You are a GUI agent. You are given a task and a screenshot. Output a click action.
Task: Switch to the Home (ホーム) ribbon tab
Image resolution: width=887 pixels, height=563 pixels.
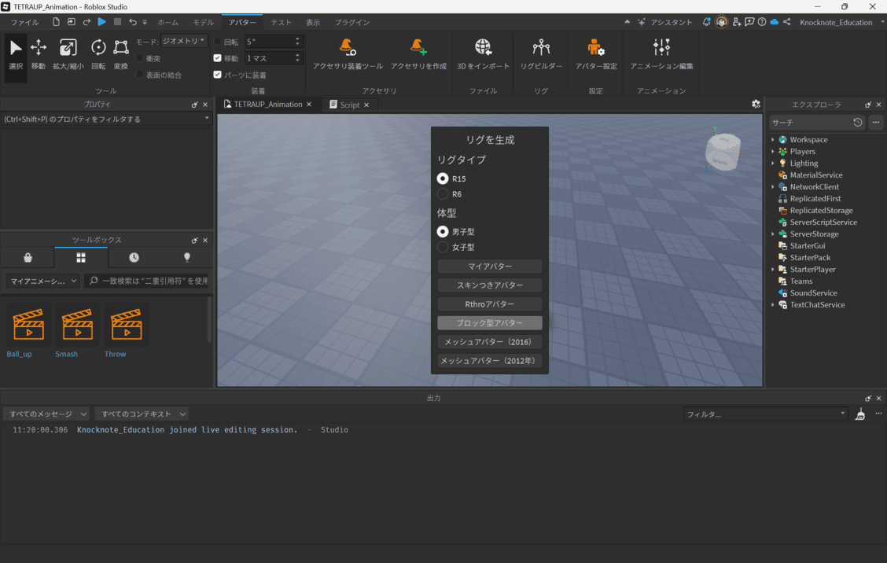168,23
